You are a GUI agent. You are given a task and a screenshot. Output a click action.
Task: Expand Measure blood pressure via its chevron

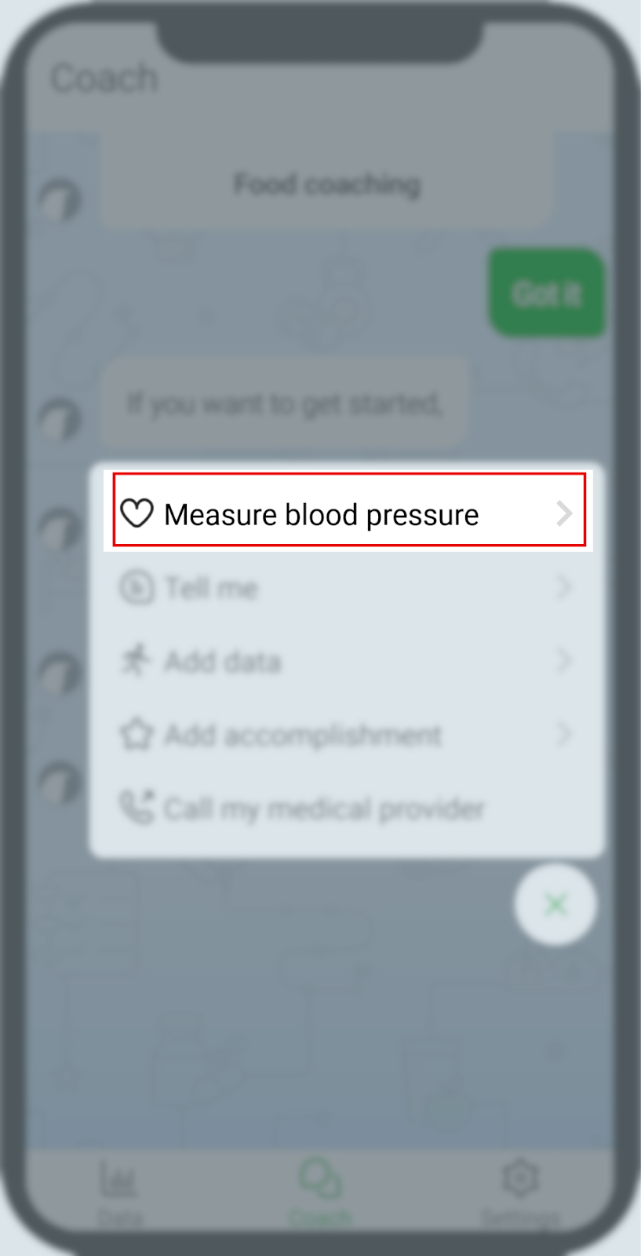point(564,513)
